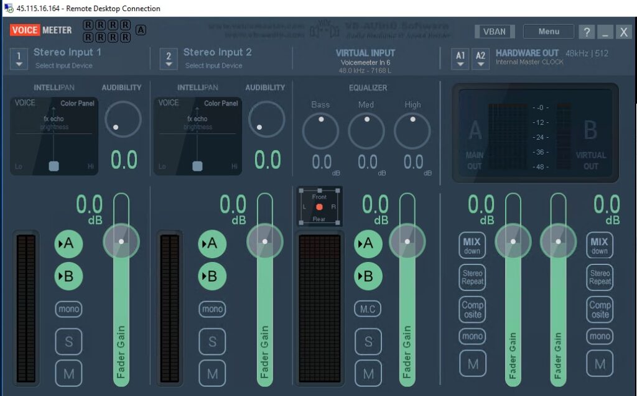The image size is (637, 396).
Task: Open the Menu button
Action: click(x=549, y=32)
